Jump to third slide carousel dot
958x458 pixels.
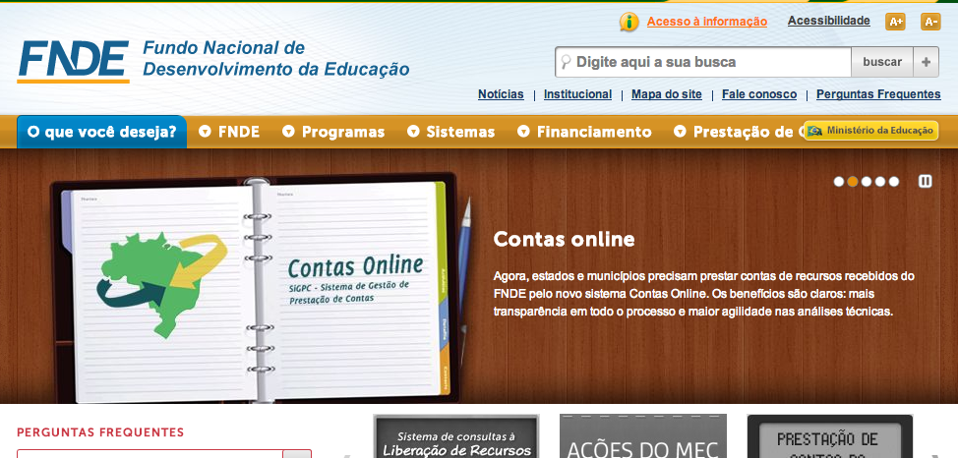867,182
